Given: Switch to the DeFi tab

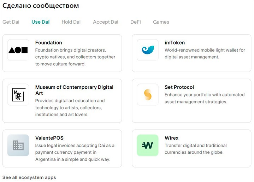Looking at the screenshot, I should click(x=136, y=22).
